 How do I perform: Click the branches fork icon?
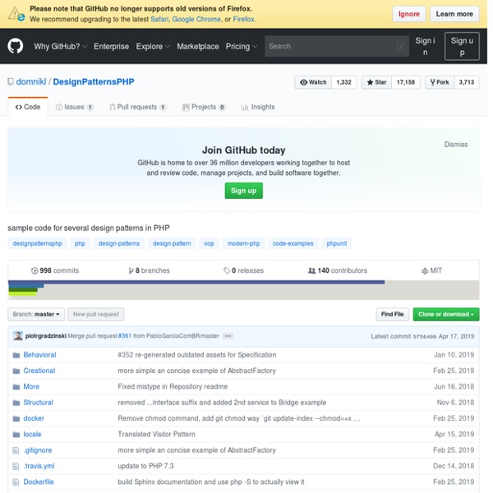131,270
